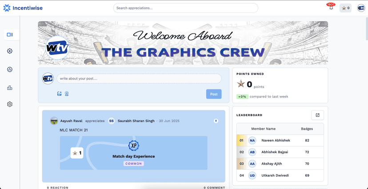
Task: Open the bar chart analytics sidebar icon
Action: (10, 88)
